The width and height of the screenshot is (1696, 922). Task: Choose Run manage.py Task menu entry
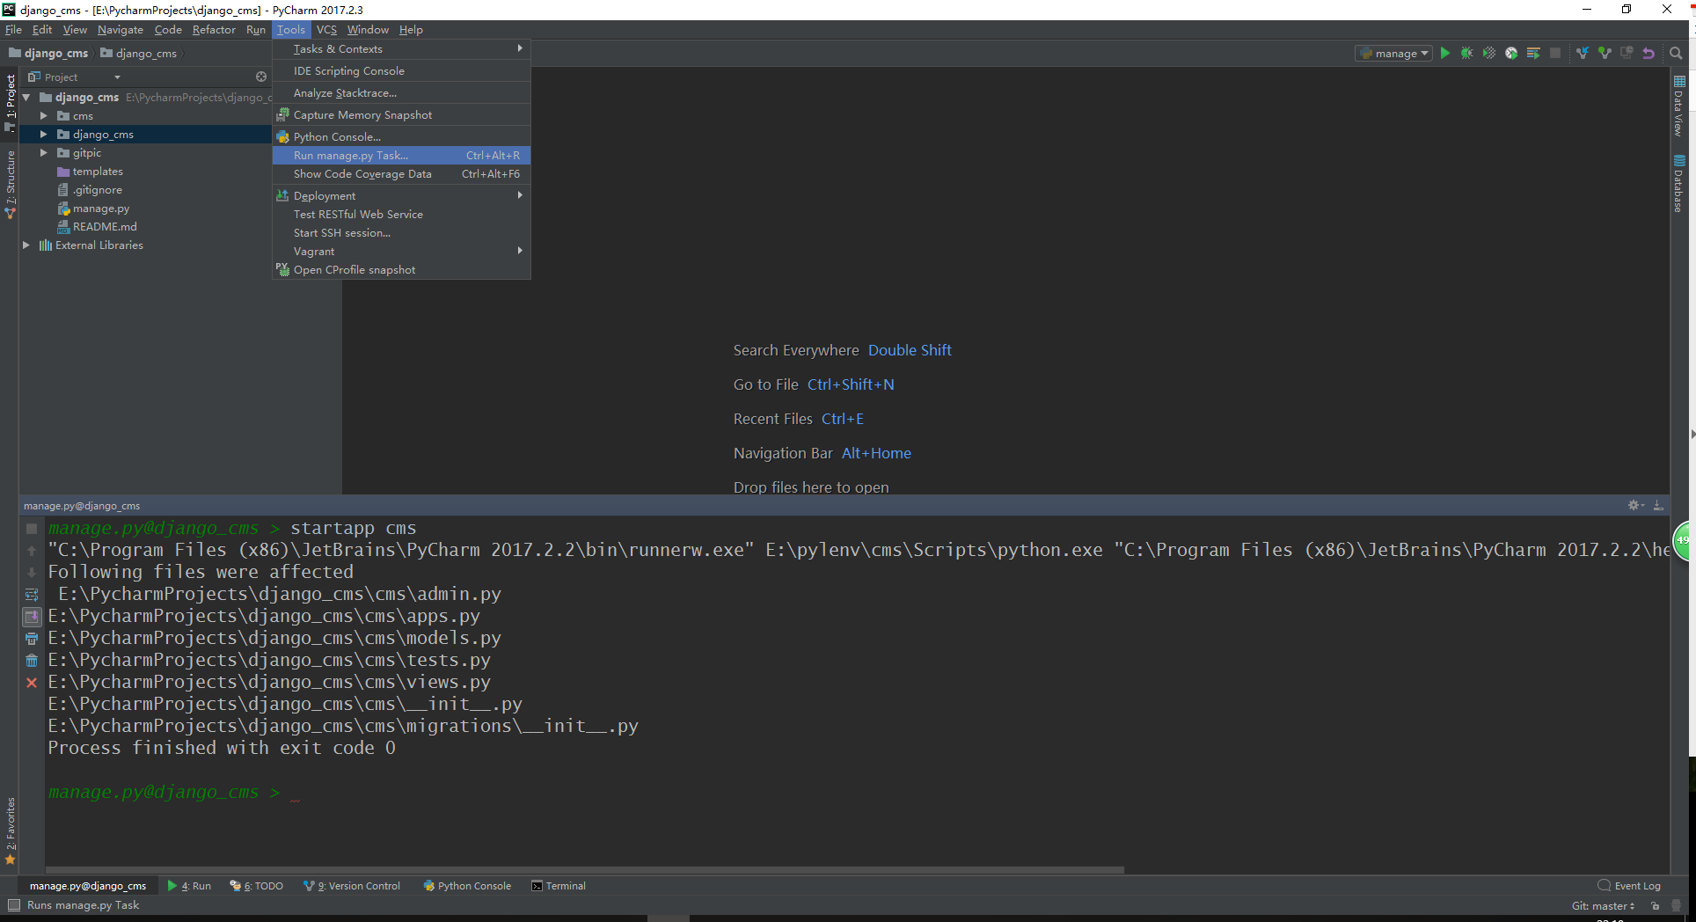coord(401,156)
